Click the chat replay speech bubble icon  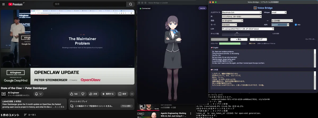click(71, 106)
